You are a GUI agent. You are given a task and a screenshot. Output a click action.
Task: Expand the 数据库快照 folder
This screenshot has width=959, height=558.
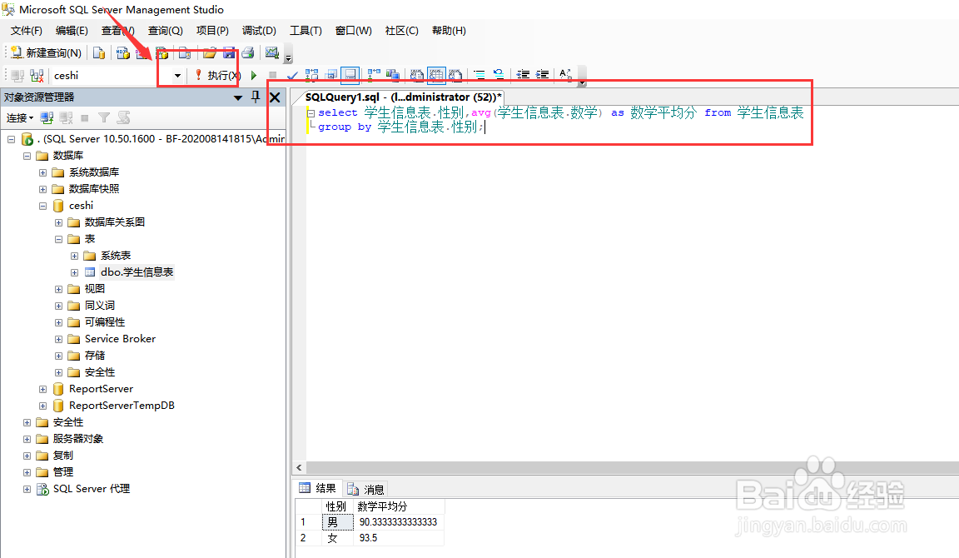coord(42,189)
